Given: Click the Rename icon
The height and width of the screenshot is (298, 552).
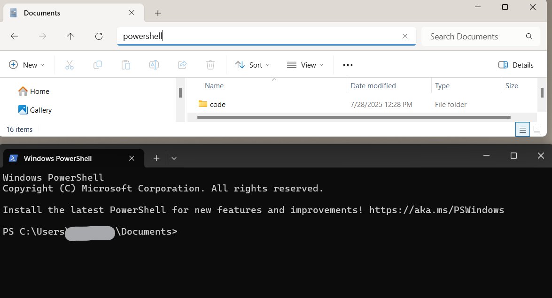Looking at the screenshot, I should coord(154,65).
